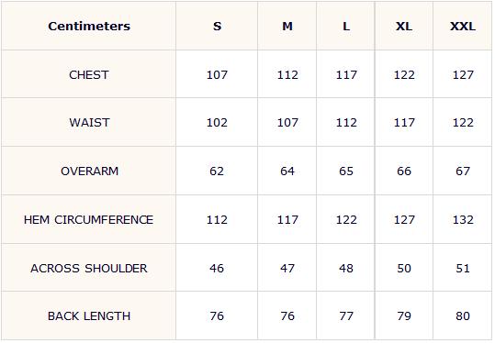Click the chest value 122 for XL
495x343 pixels.
tap(404, 74)
